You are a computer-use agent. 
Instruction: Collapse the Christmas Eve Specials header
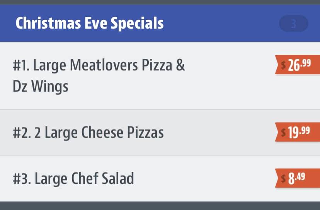160,23
